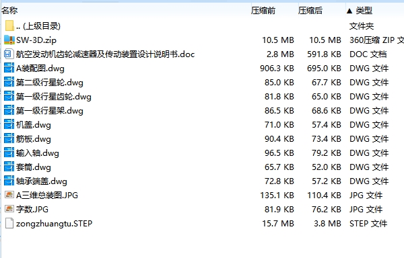
Task: Click the 360压缩 ZIP type cell
Action: 376,40
